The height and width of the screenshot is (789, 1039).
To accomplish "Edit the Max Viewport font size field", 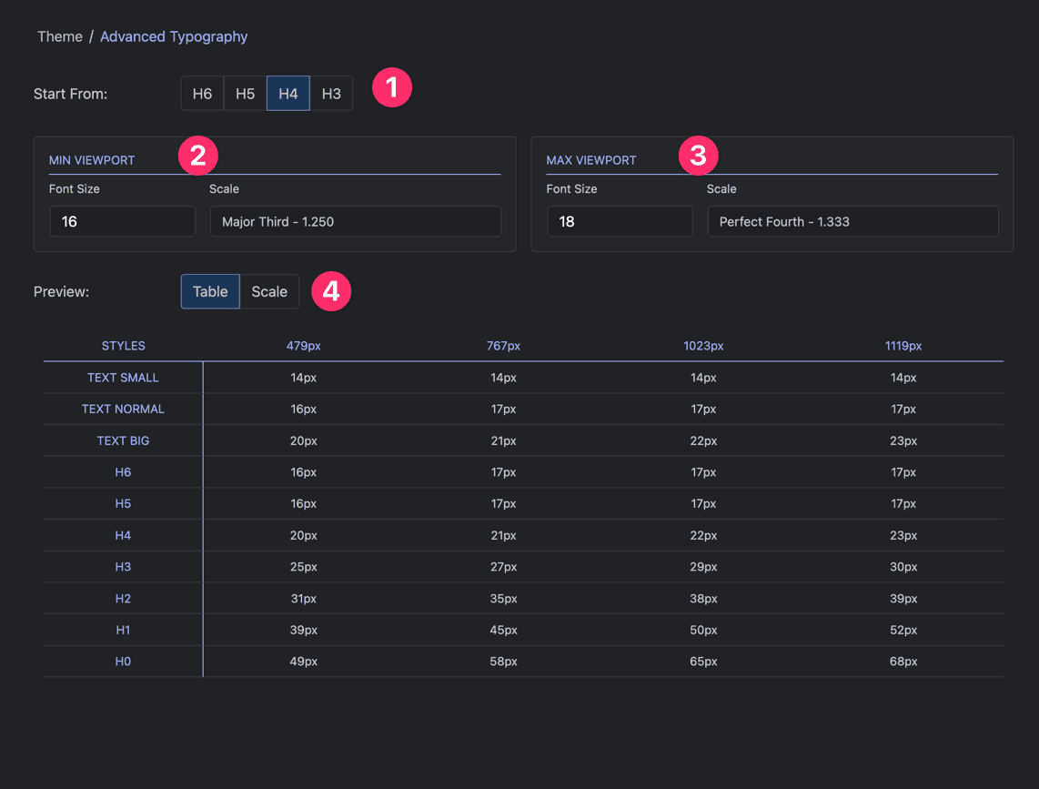I will pos(620,221).
